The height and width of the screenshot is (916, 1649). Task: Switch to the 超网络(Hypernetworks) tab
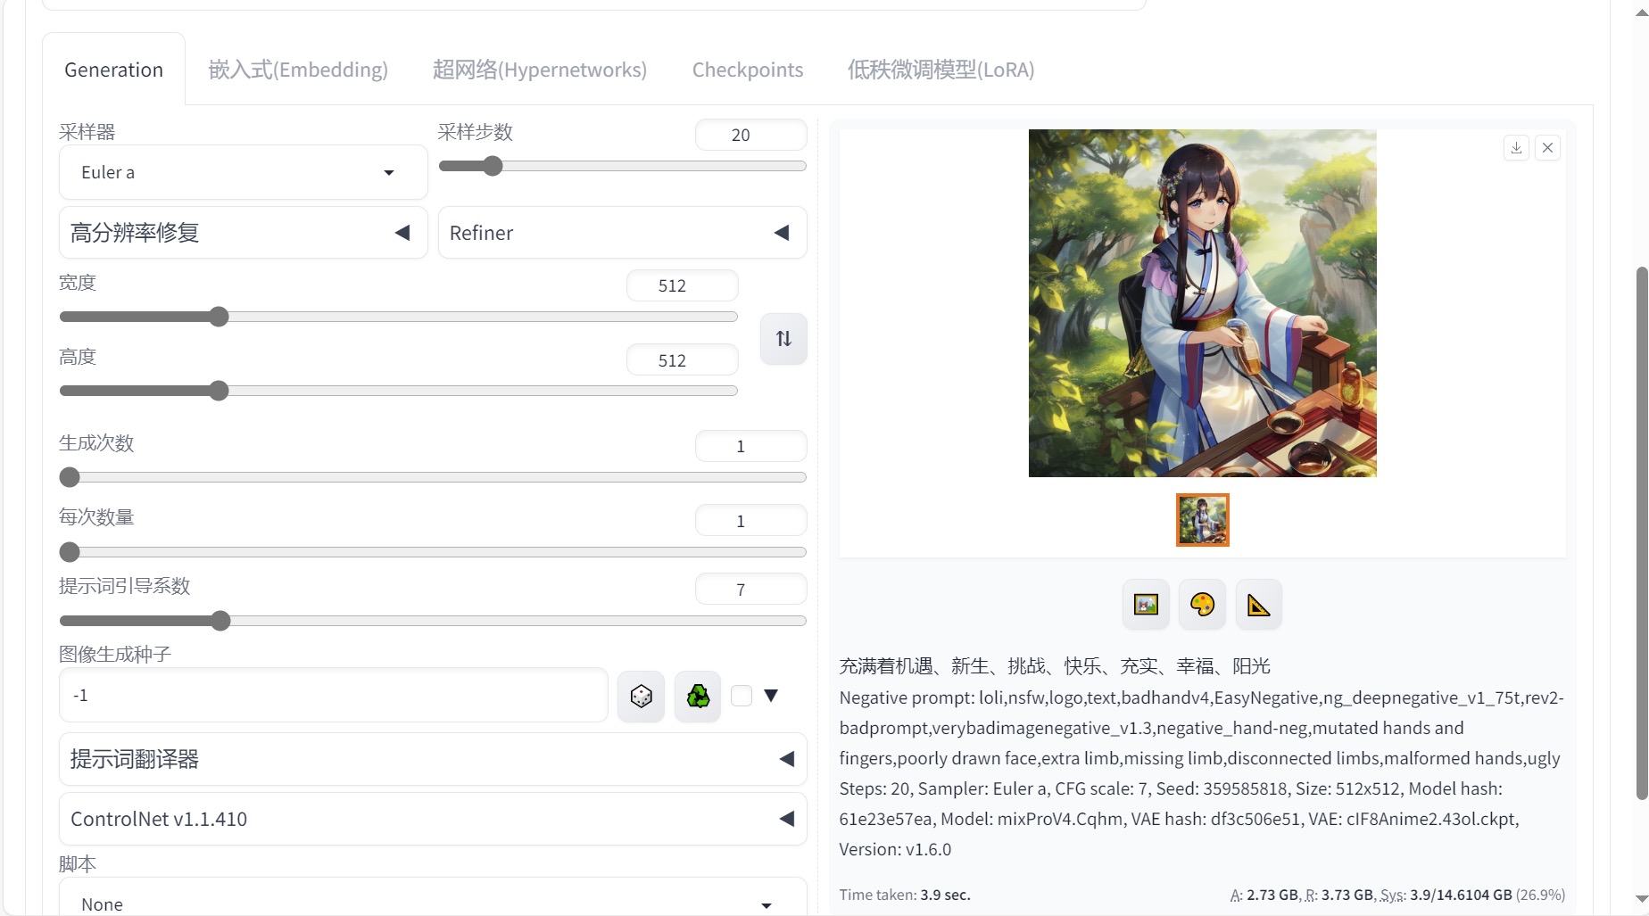[x=540, y=70]
